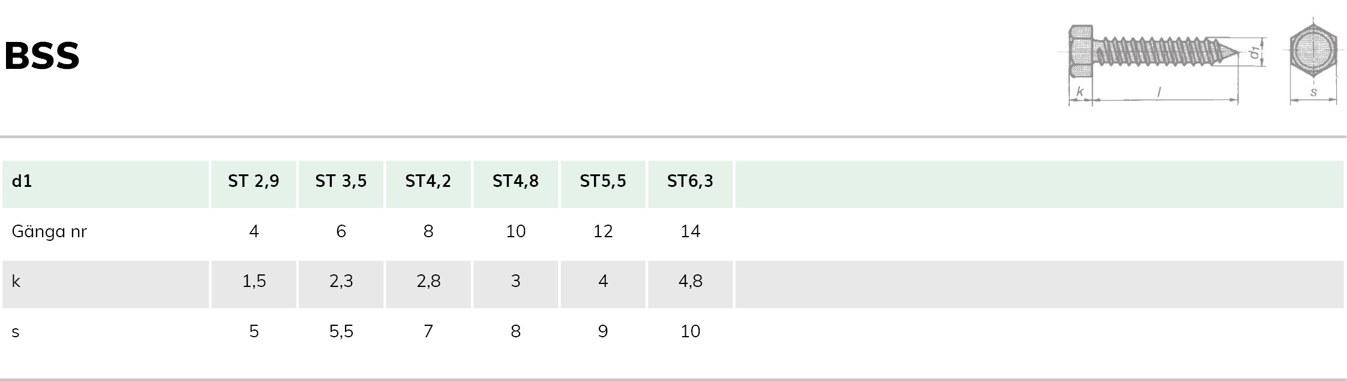
Task: Click k value 1,5 for ST 2,9
Action: point(254,281)
